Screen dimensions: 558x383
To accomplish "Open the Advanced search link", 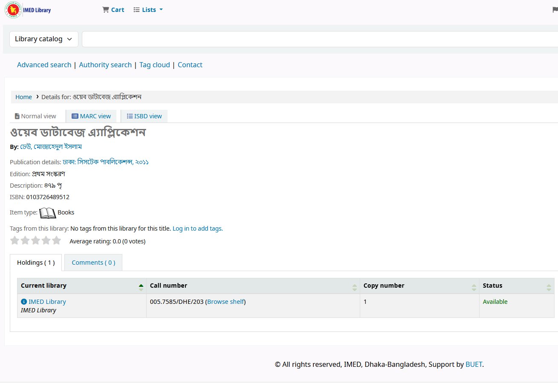I will point(44,65).
